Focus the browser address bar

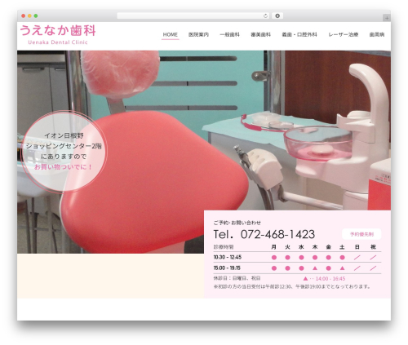193,16
